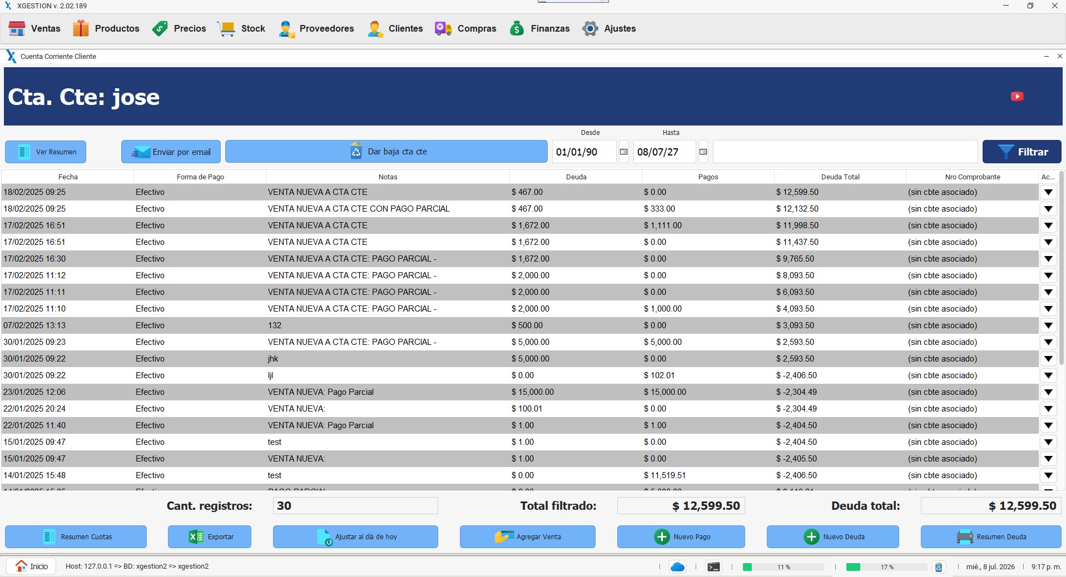Click Enviar por email button
Image resolution: width=1066 pixels, height=577 pixels.
[171, 152]
